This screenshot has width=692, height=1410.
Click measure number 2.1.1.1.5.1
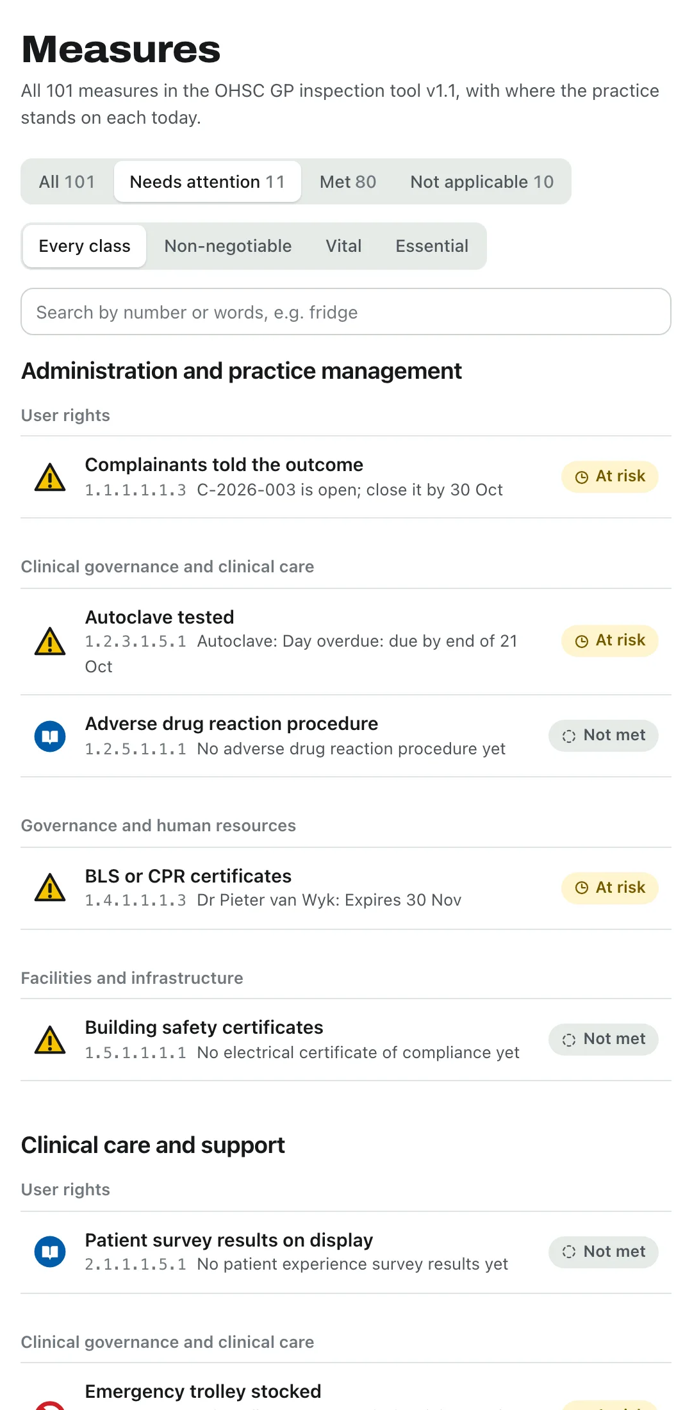136,1265
